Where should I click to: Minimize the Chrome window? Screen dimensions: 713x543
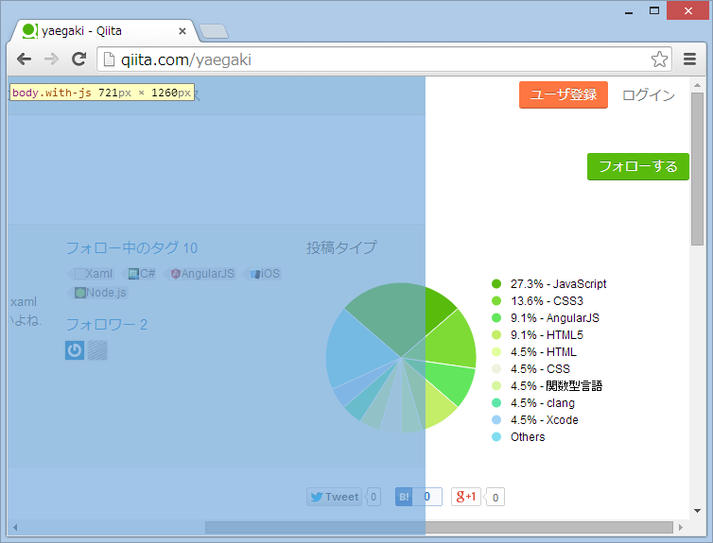click(x=629, y=11)
